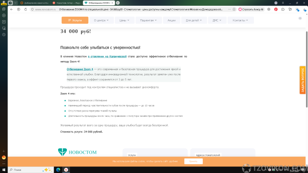Viewport: 308px width, 173px height.
Task: Open the three-dot menu in the address bar
Action: click(x=229, y=9)
